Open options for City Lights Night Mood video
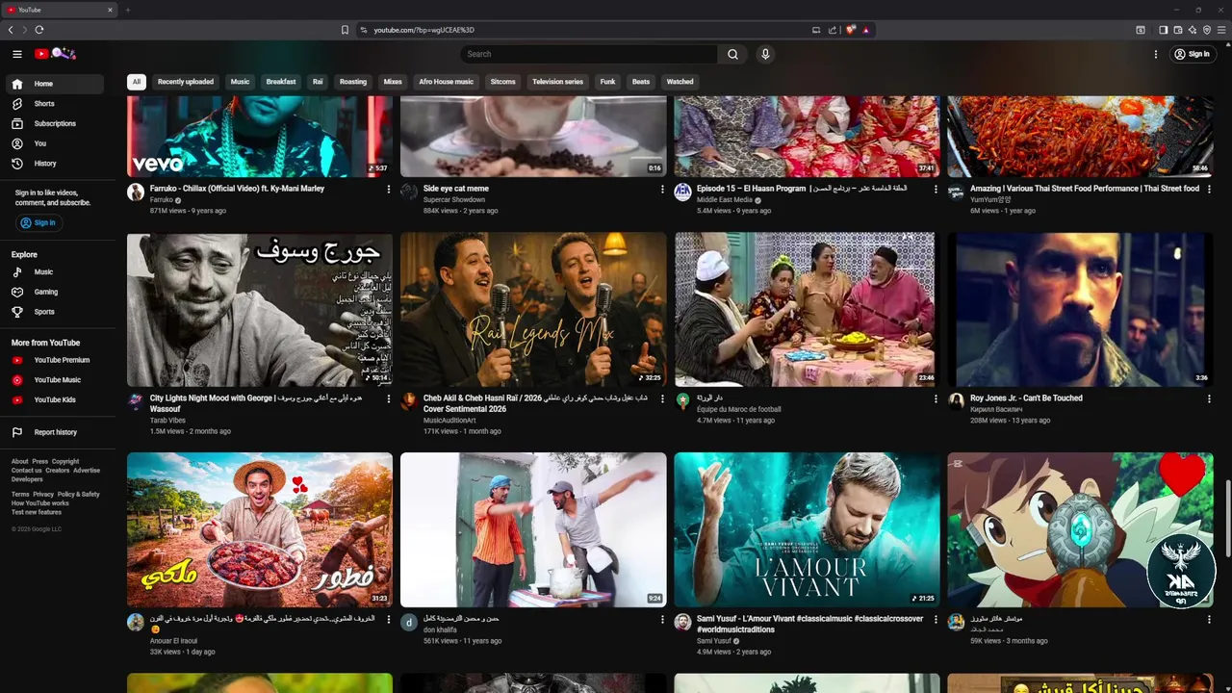 click(x=389, y=398)
